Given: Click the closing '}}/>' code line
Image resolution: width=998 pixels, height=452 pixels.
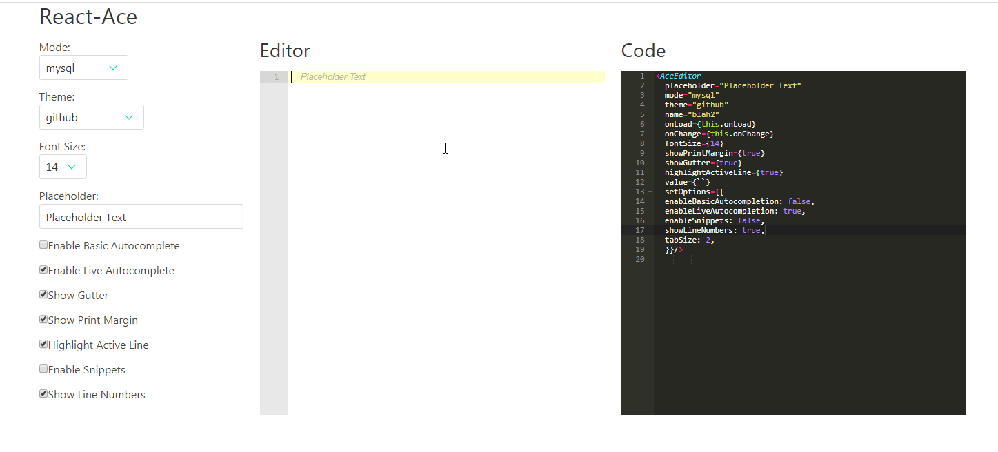Looking at the screenshot, I should [x=674, y=249].
